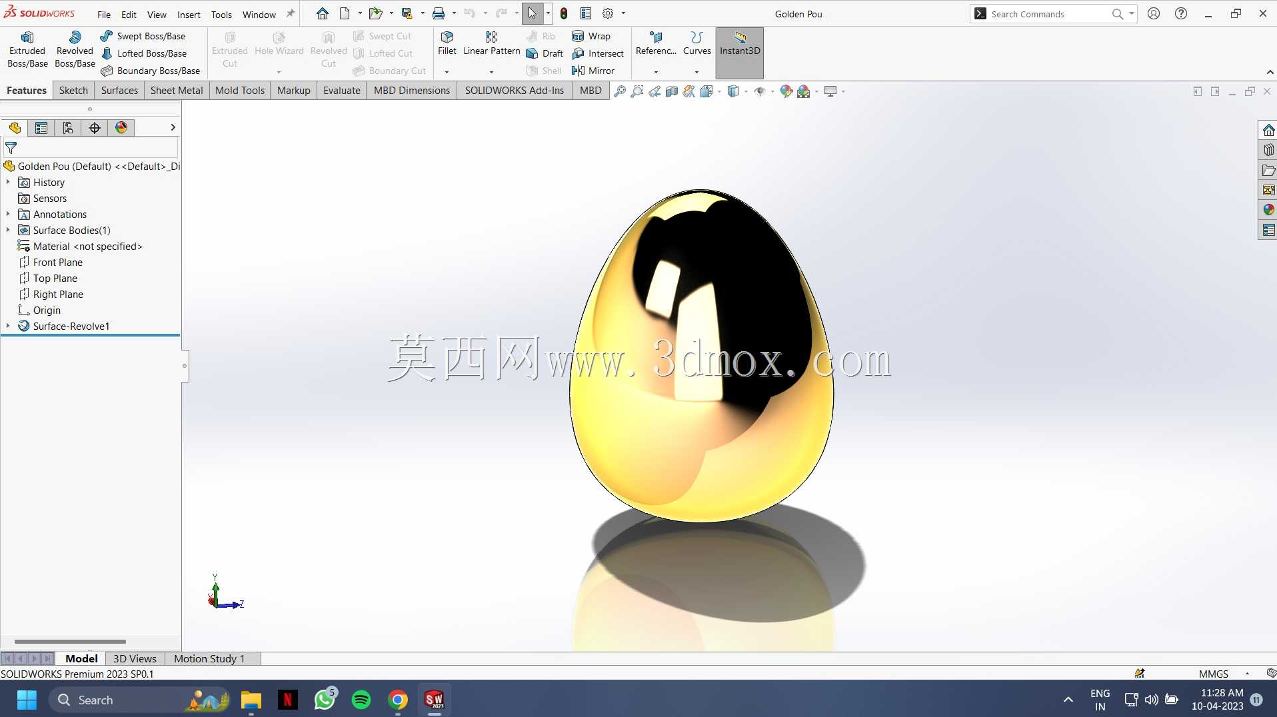
Task: Open the Curves tool
Action: click(696, 43)
